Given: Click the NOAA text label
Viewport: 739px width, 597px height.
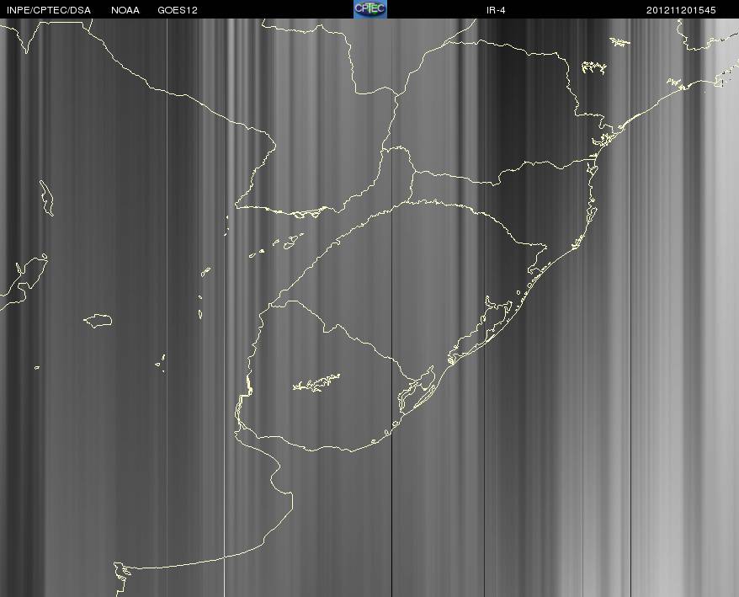Looking at the screenshot, I should coord(125,10).
